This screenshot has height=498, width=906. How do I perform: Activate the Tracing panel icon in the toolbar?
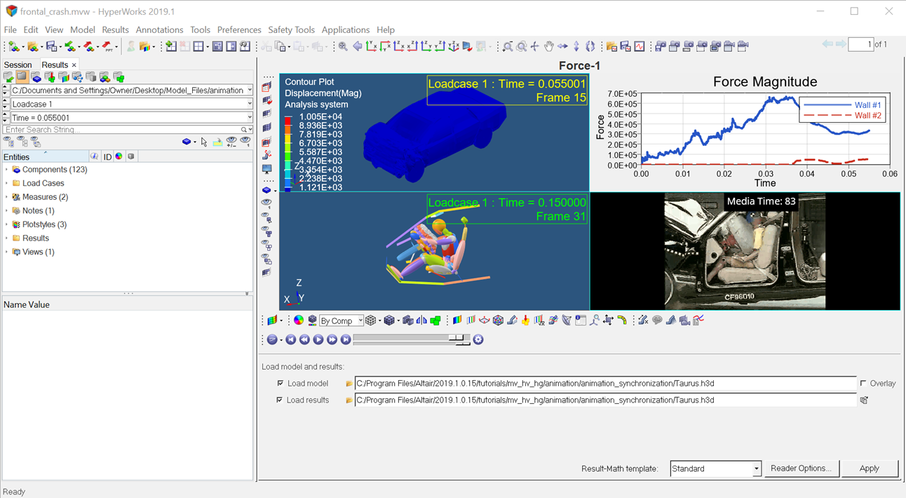tap(553, 320)
